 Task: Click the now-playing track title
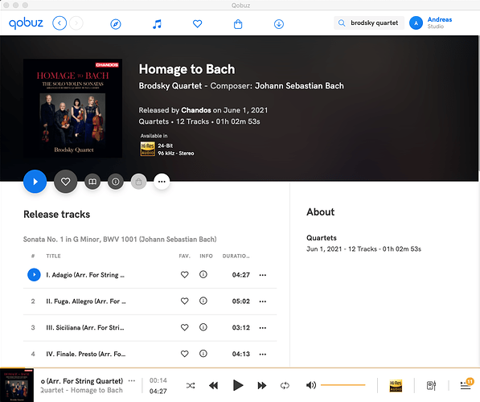click(x=82, y=381)
